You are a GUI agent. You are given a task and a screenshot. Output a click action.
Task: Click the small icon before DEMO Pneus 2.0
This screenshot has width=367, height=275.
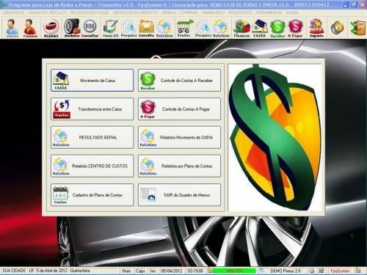pos(261,271)
